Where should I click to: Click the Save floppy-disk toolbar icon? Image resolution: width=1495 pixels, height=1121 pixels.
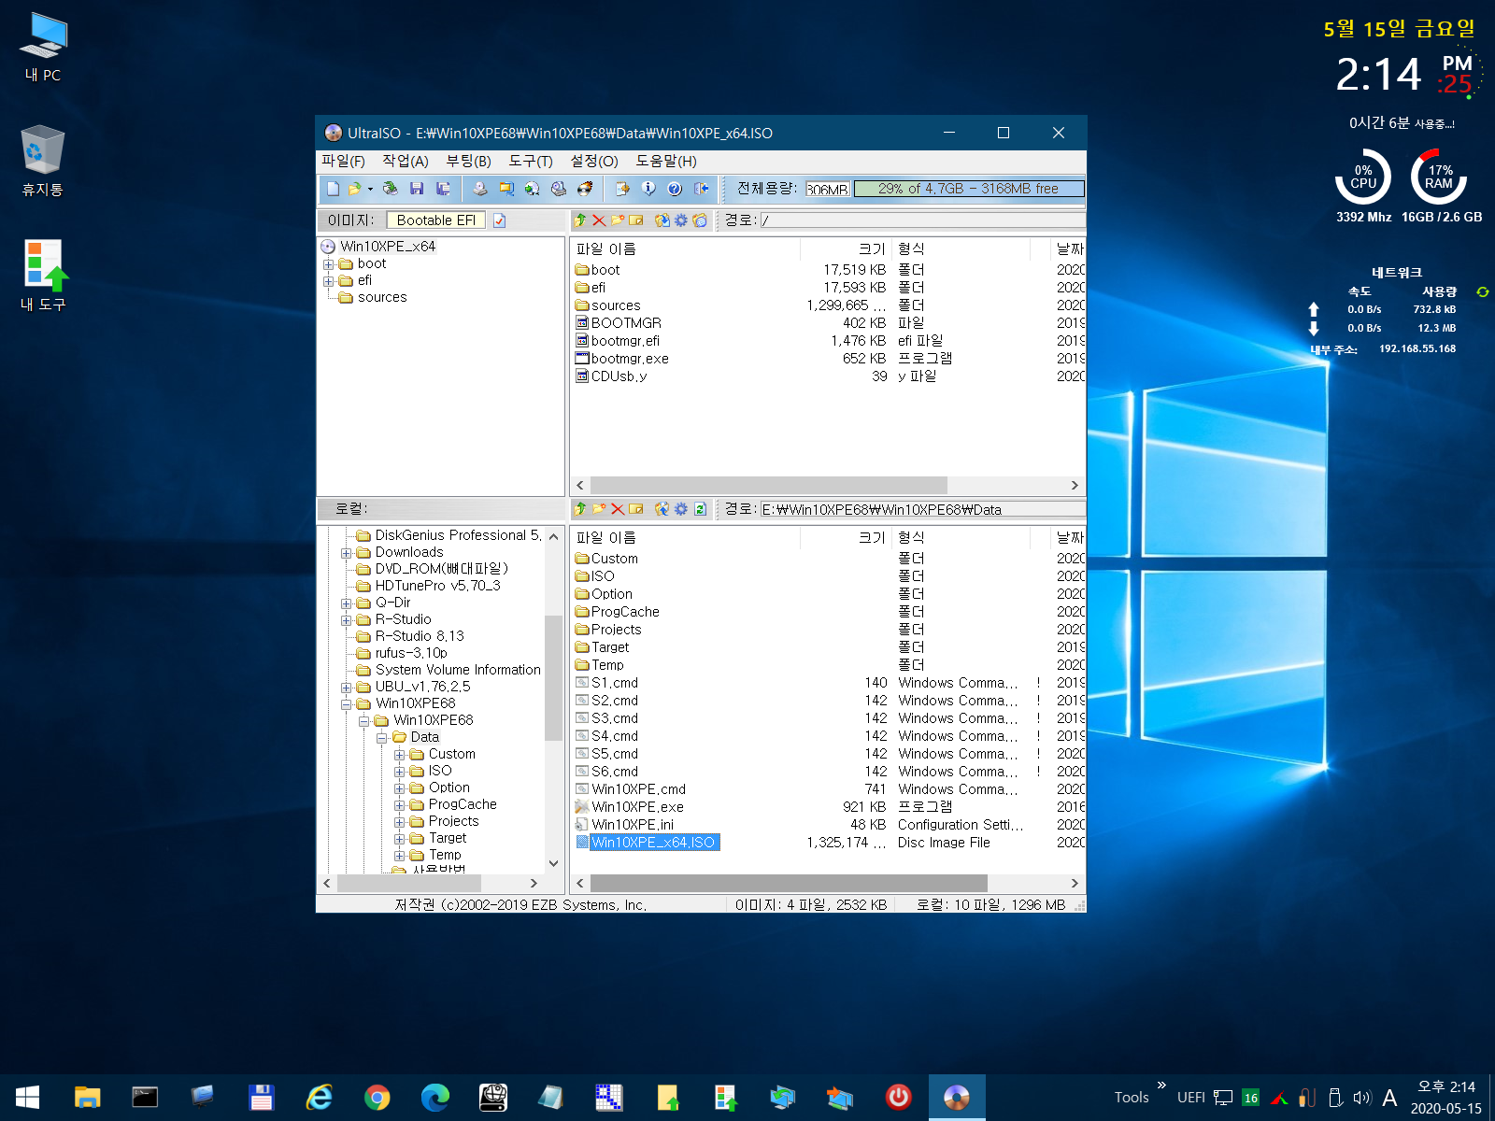[417, 189]
